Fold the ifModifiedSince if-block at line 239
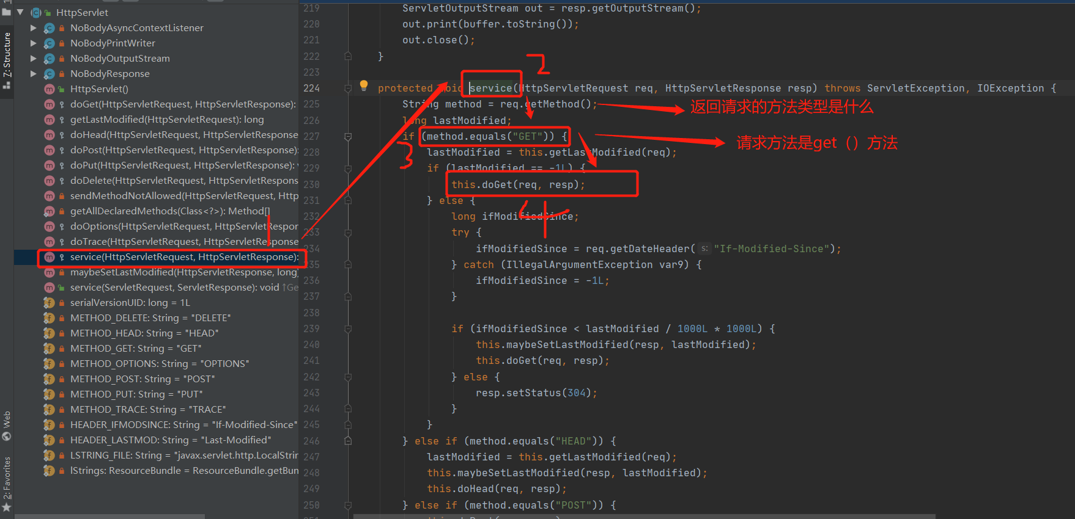 point(348,329)
